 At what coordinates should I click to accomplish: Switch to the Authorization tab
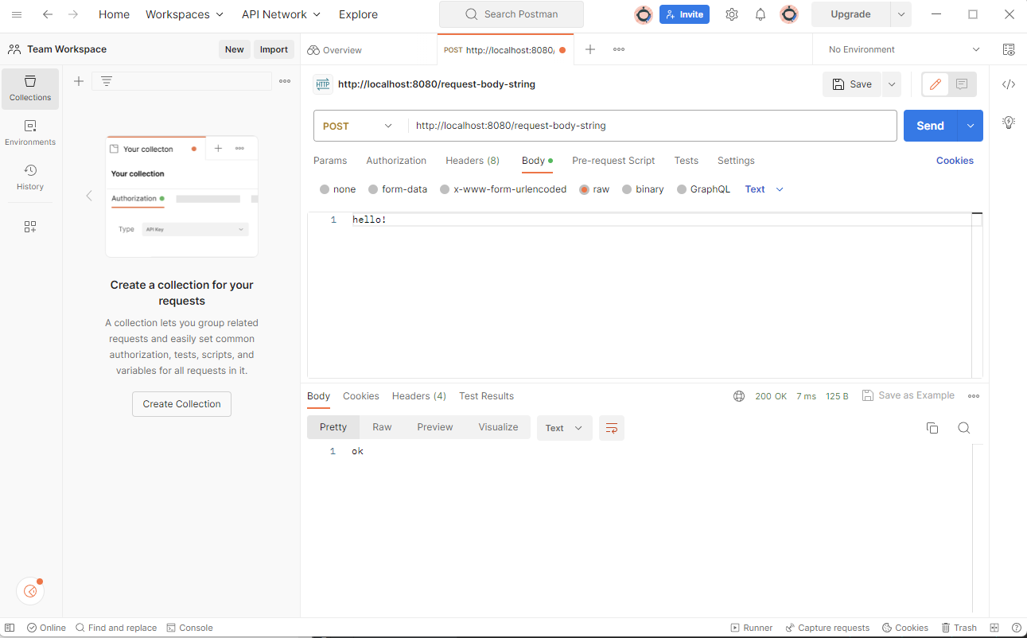point(396,161)
